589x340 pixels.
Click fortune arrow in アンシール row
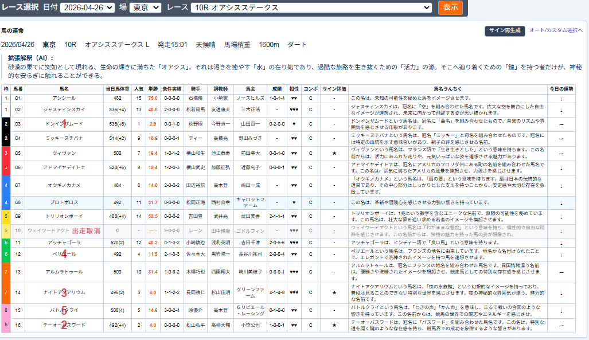(561, 99)
